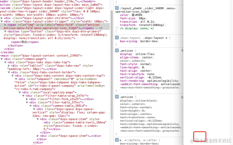The width and height of the screenshot is (233, 145).
Task: Select the closing aside tag
Action: (x=7, y=52)
